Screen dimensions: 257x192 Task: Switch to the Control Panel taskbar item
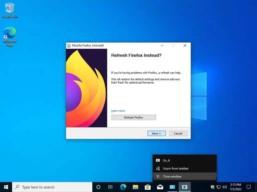tap(172, 187)
